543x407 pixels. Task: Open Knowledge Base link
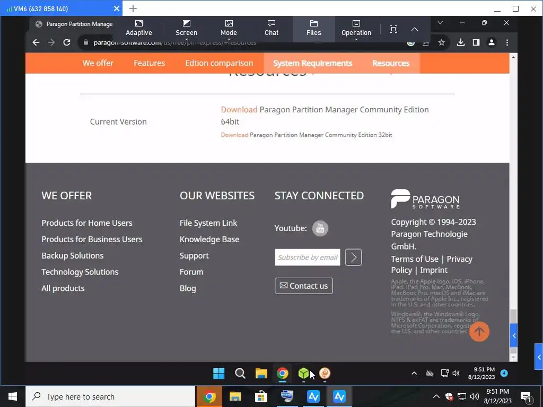tap(209, 239)
